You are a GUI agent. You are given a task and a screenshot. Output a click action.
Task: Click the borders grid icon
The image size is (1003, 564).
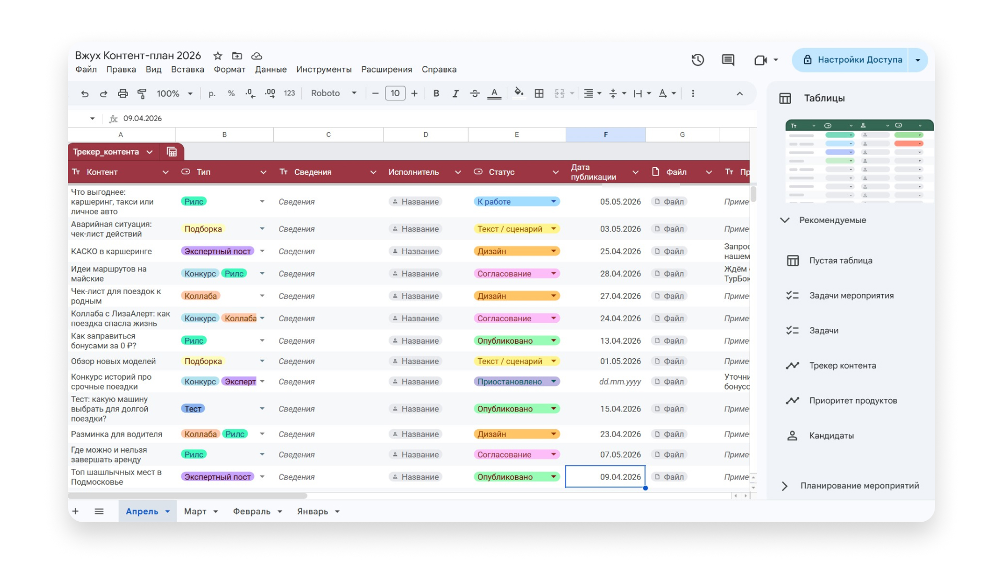(539, 93)
